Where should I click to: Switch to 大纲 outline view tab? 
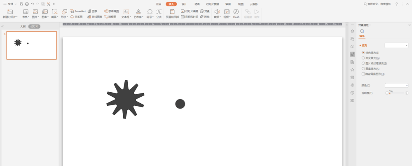pos(23,26)
